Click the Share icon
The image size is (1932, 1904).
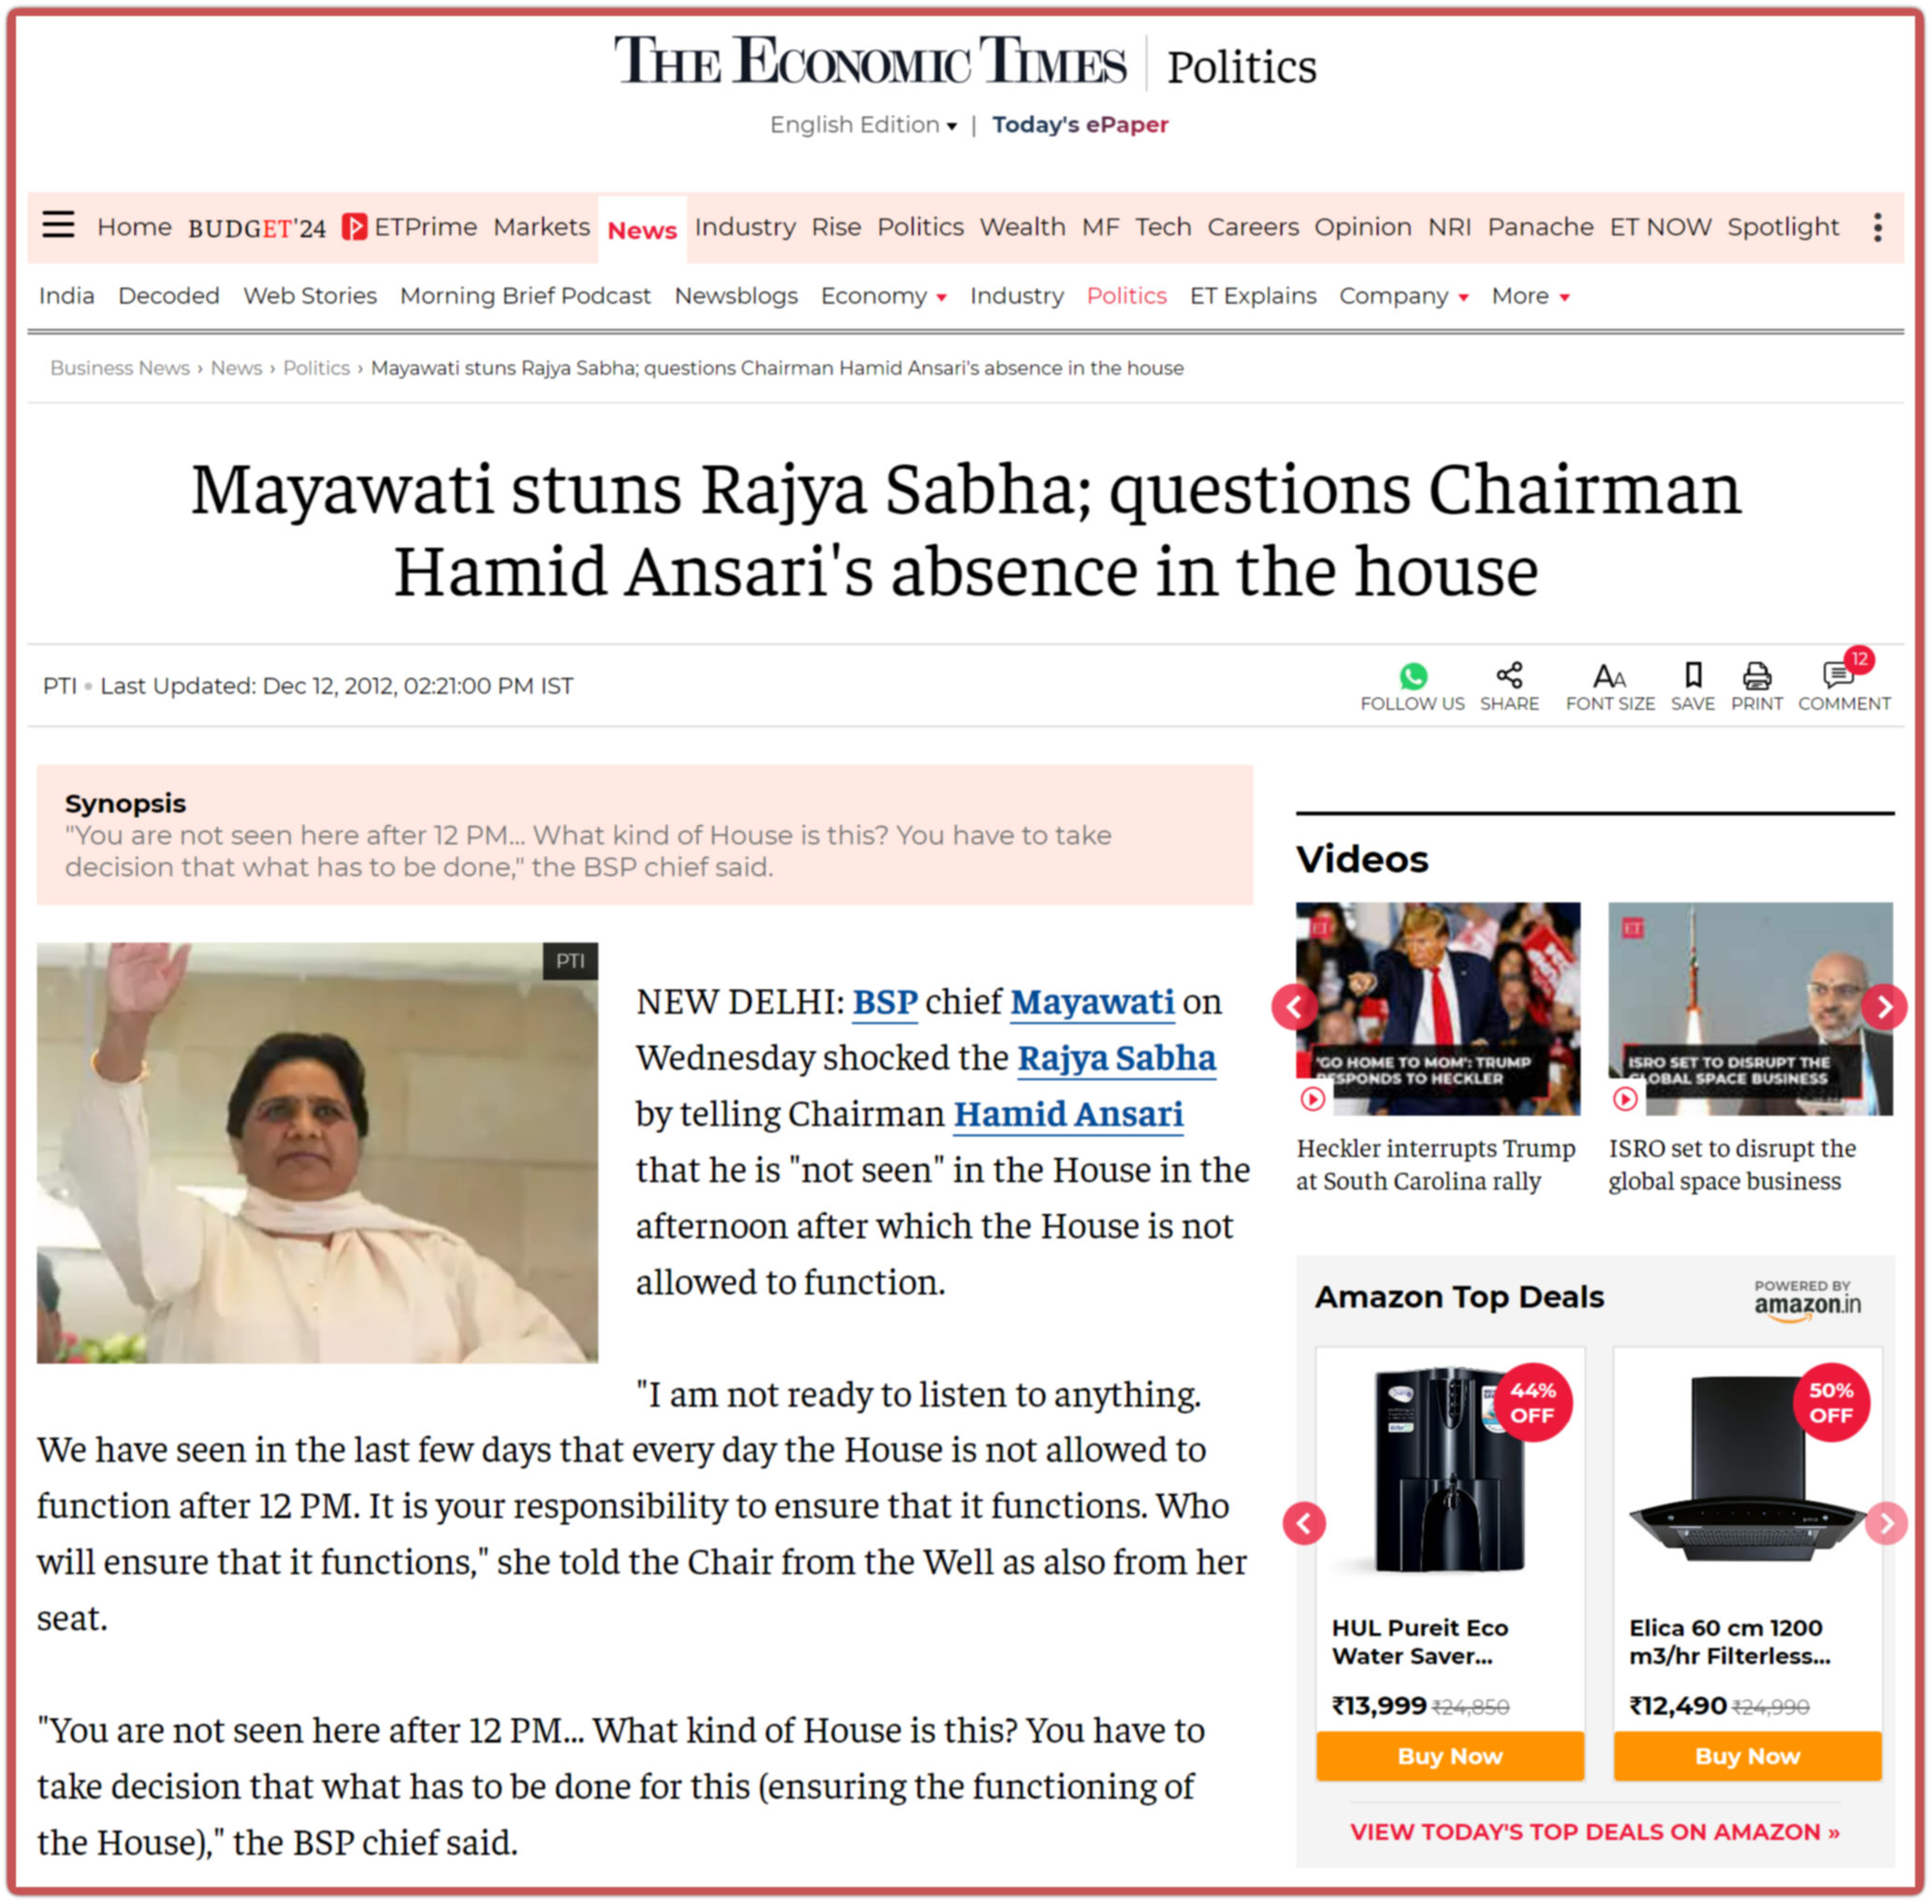[1509, 675]
